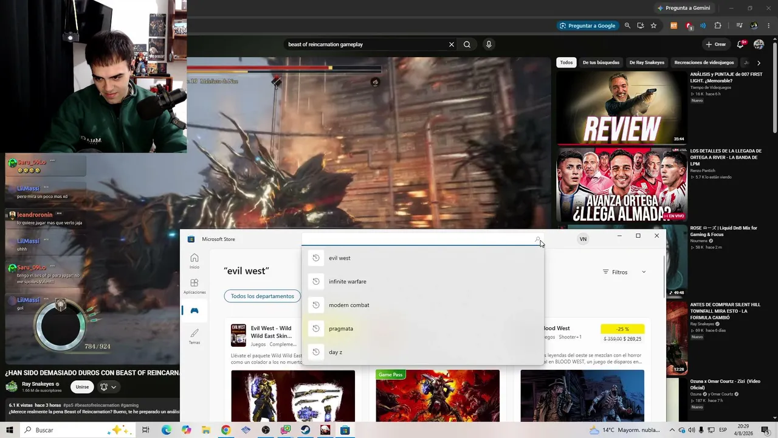Choose 'day z' from search history

pos(422,352)
